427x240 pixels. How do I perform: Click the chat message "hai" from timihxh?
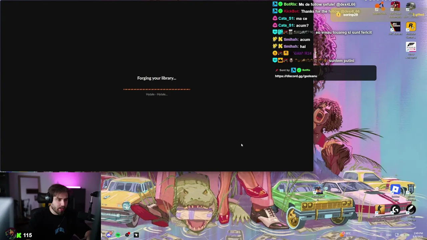point(303,46)
